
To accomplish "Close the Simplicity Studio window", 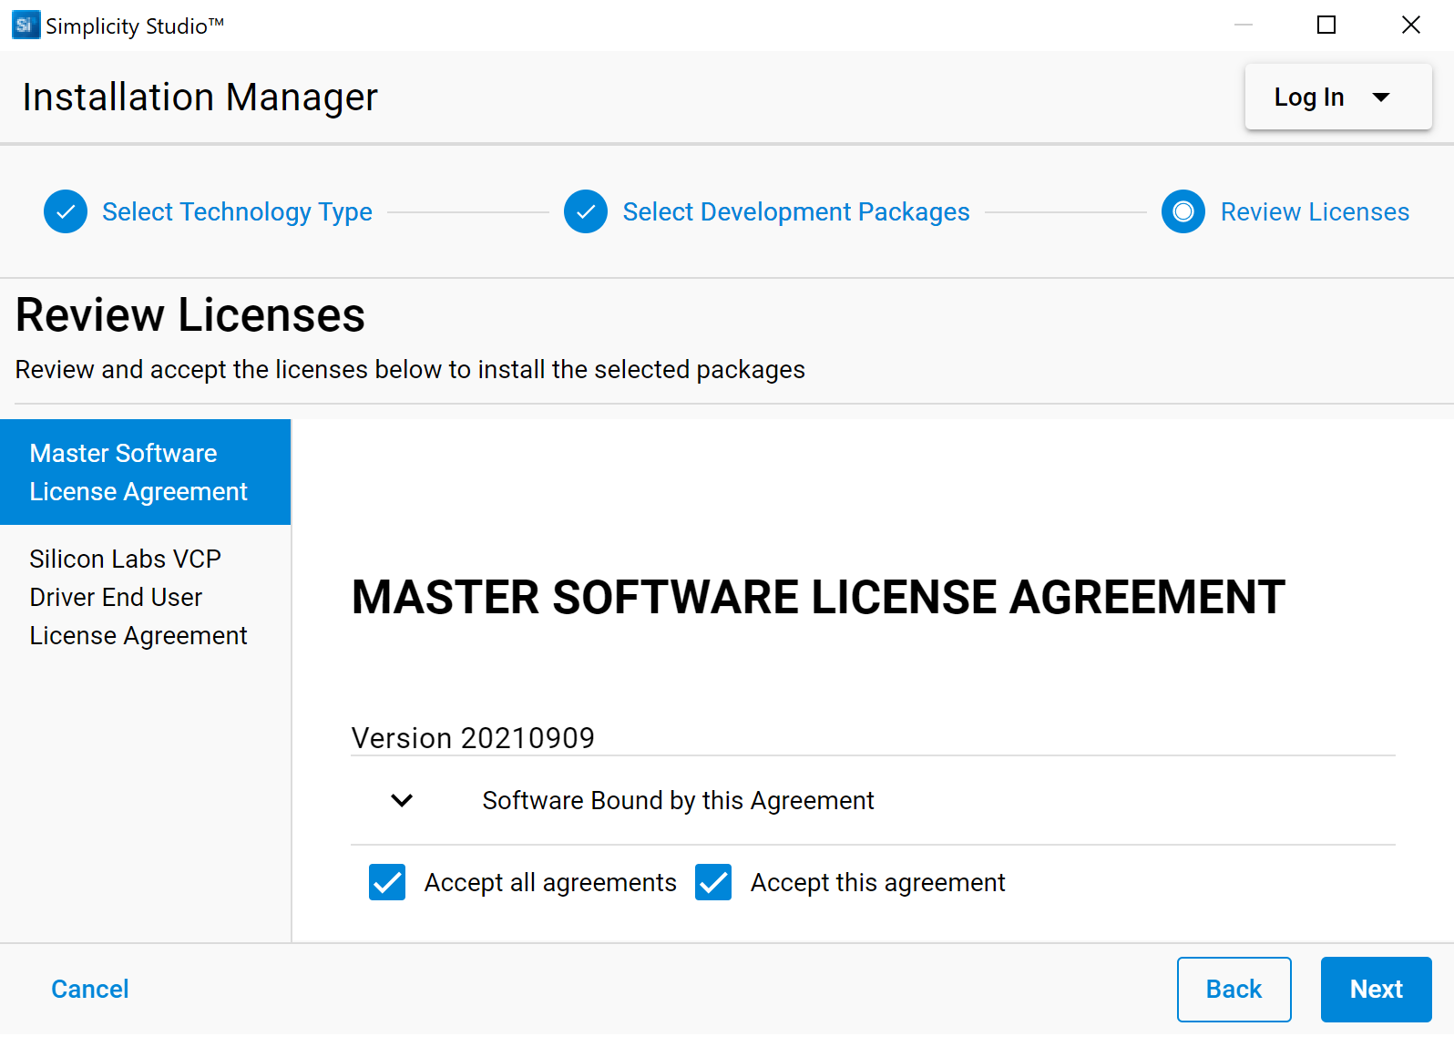I will (x=1410, y=26).
